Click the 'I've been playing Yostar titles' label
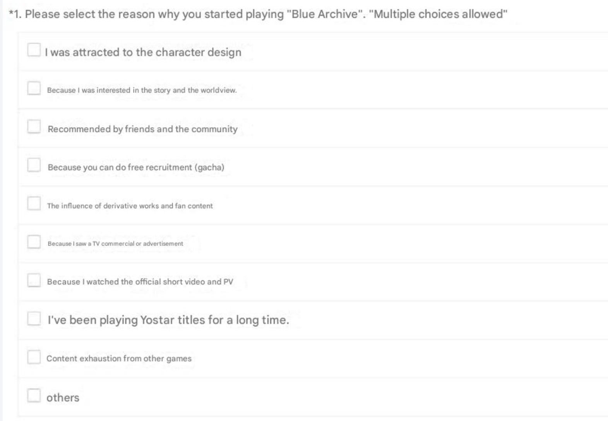Image resolution: width=608 pixels, height=421 pixels. pos(168,320)
